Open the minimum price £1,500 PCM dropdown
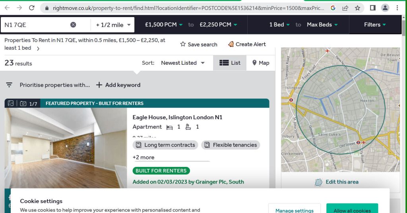The image size is (407, 213). [x=164, y=25]
